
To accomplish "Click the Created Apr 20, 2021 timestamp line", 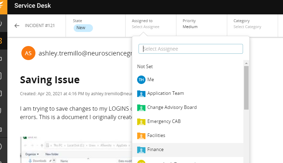I will tap(76, 94).
